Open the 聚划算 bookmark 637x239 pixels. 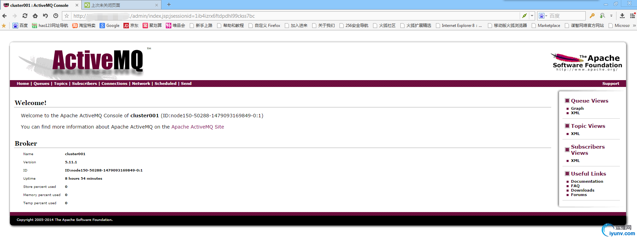tap(152, 26)
